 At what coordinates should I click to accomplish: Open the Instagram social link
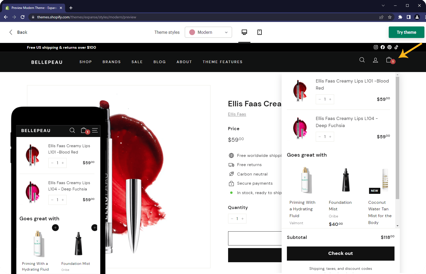click(x=376, y=47)
